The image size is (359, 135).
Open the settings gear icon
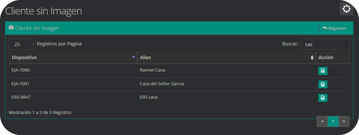point(346,9)
